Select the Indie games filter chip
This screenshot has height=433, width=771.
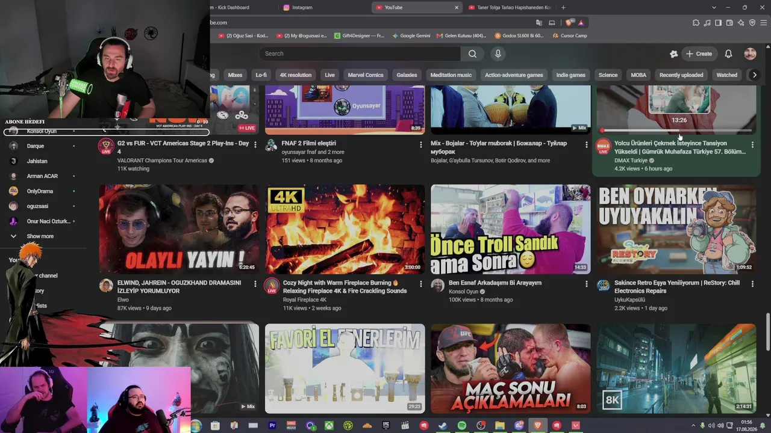[570, 75]
